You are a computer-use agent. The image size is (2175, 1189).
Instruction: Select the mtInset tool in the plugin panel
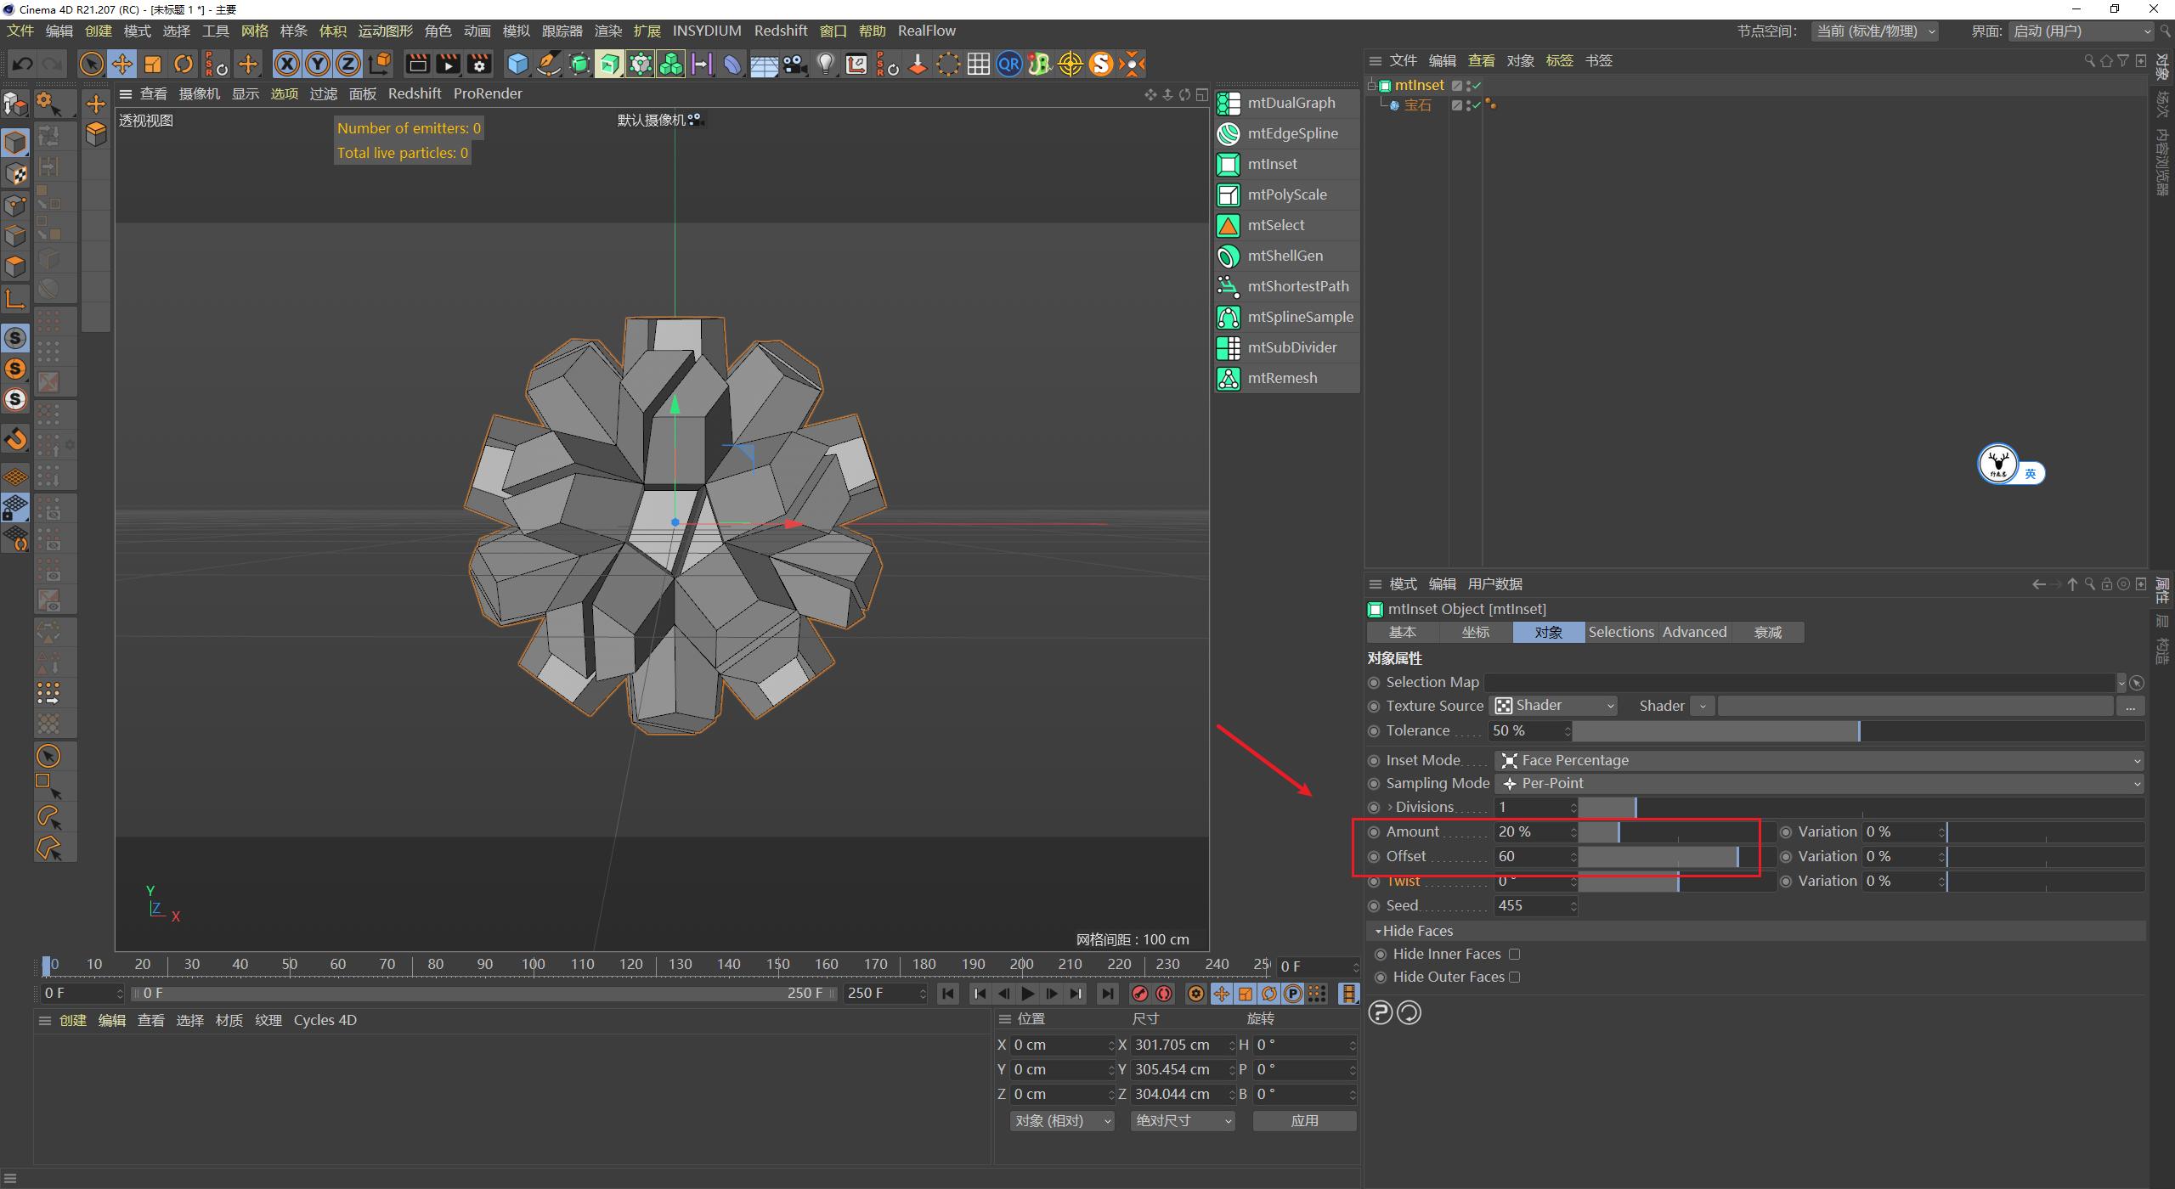click(1272, 164)
